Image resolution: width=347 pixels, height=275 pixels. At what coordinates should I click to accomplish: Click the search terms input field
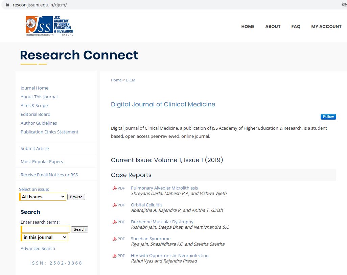[x=46, y=229]
